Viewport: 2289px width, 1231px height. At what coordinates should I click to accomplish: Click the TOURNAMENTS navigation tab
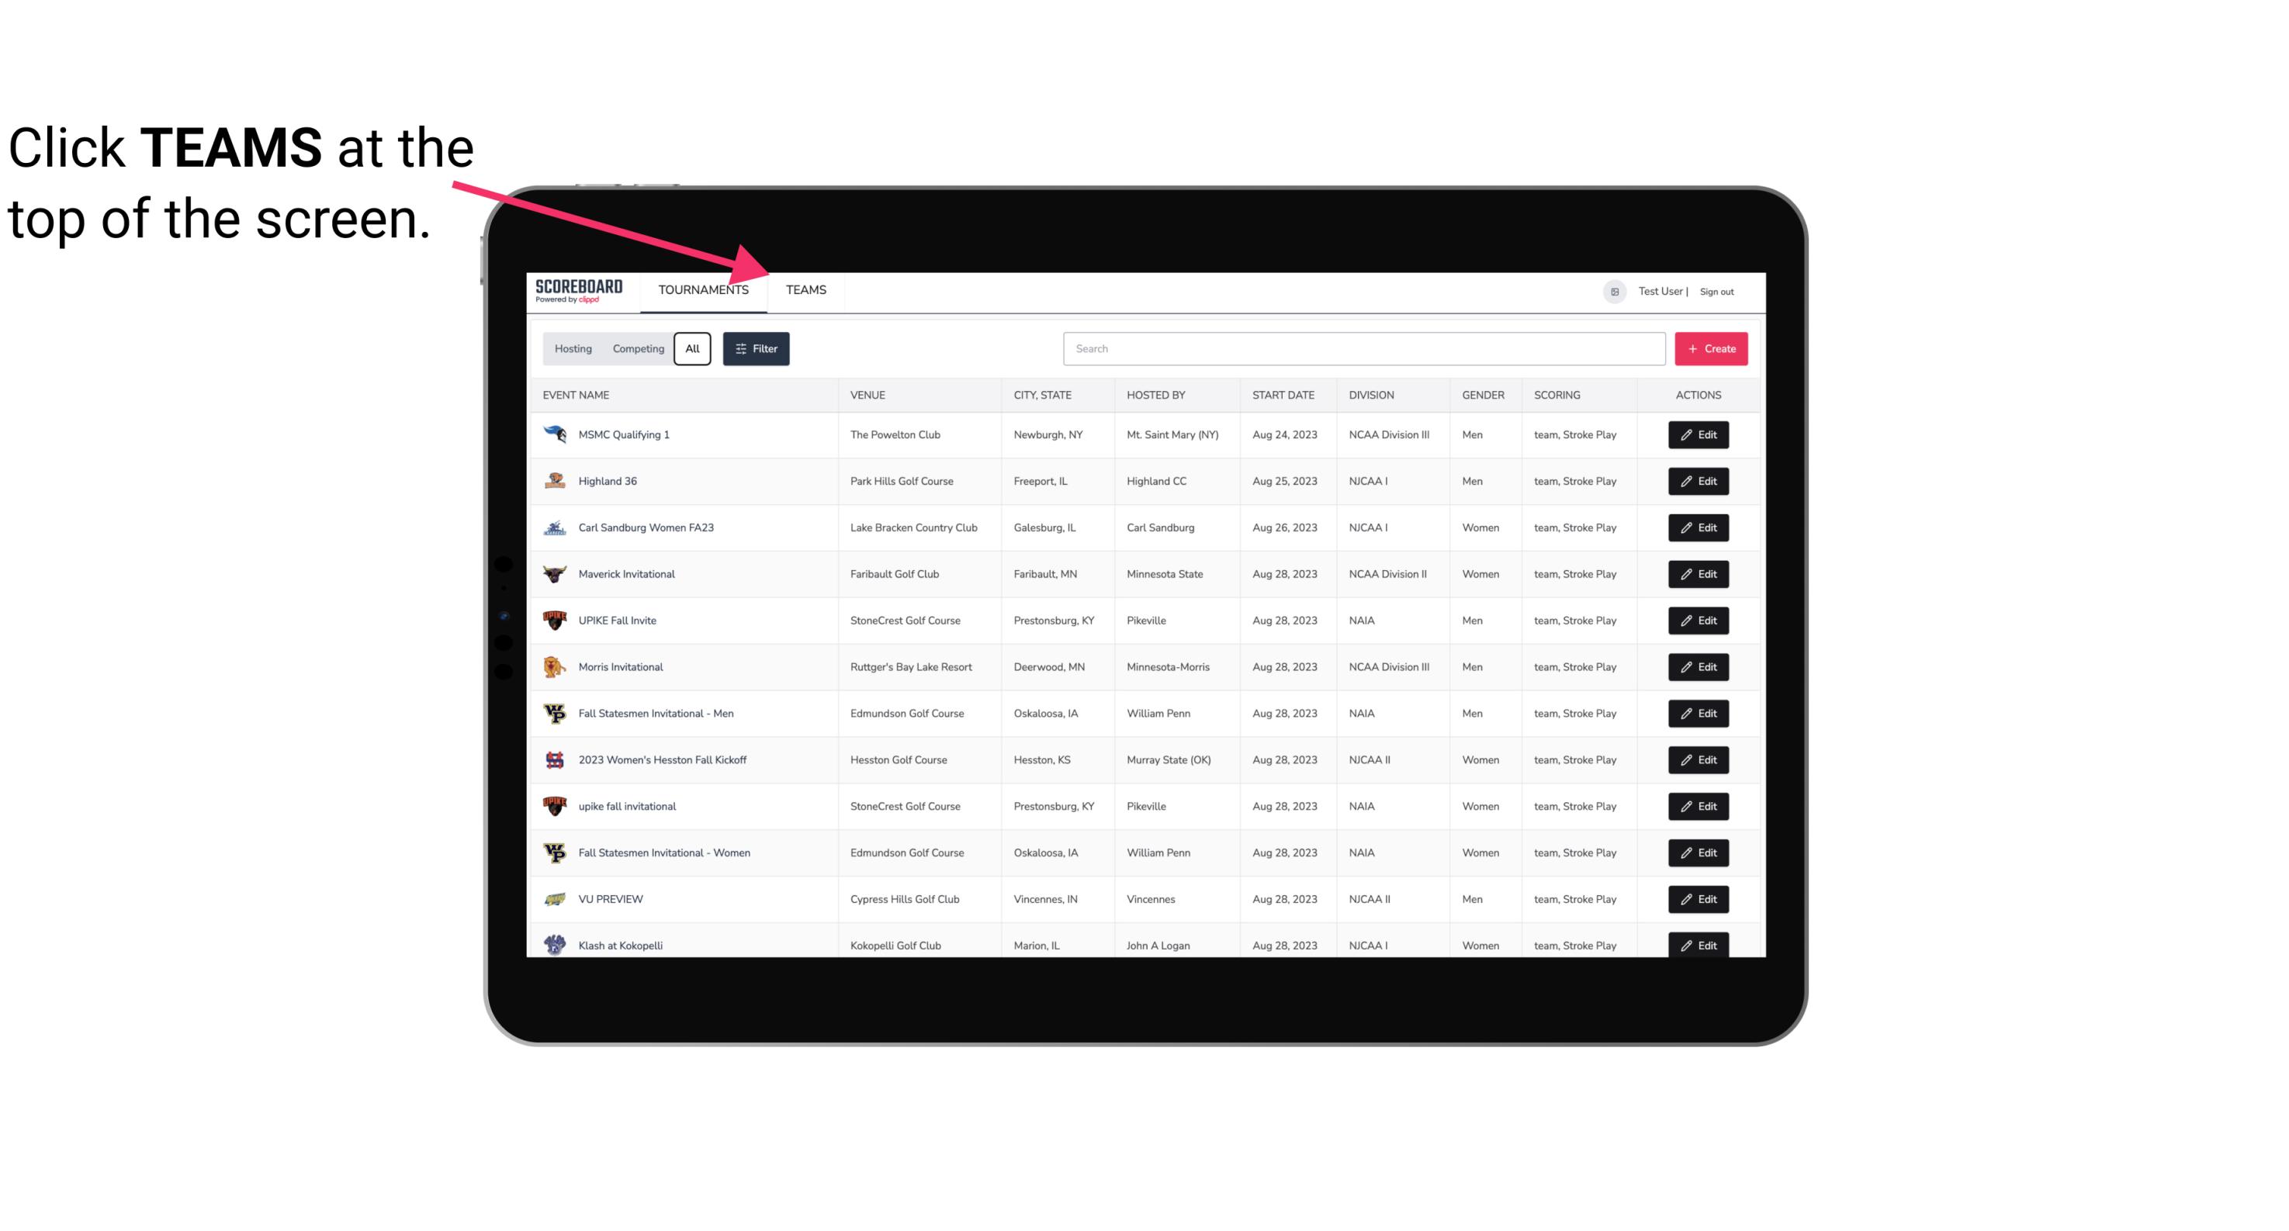coord(703,289)
